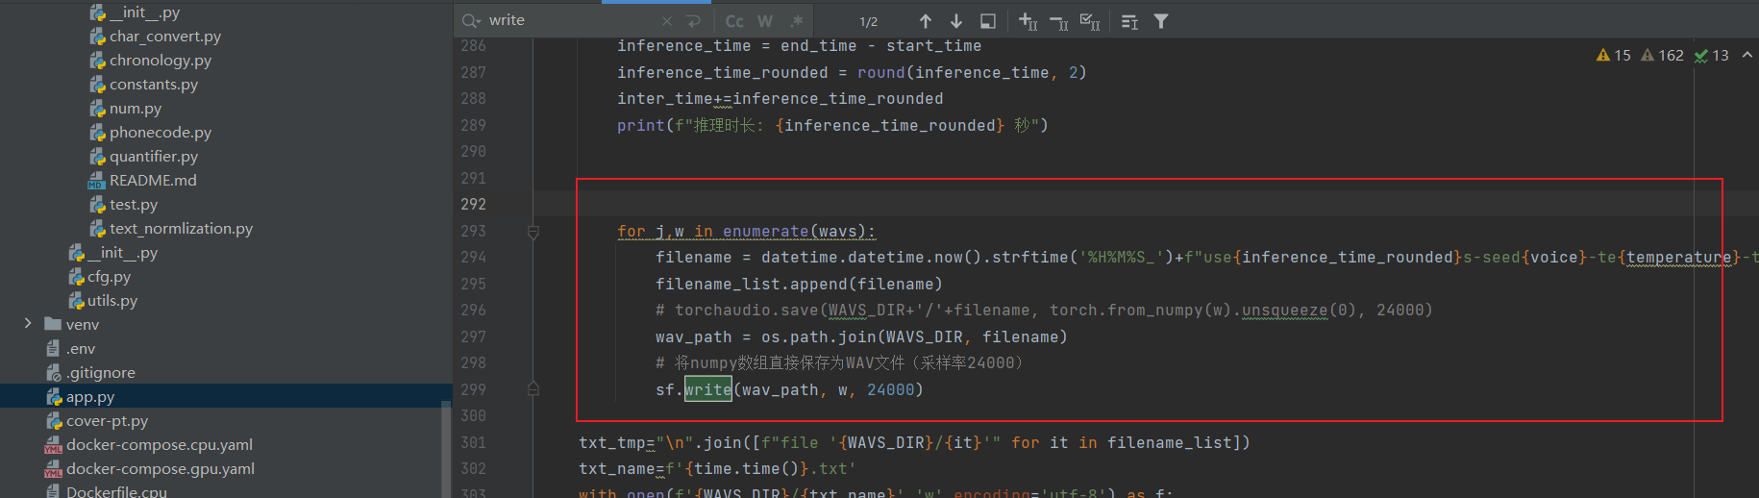Open README.md file
The width and height of the screenshot is (1759, 498).
[x=153, y=181]
